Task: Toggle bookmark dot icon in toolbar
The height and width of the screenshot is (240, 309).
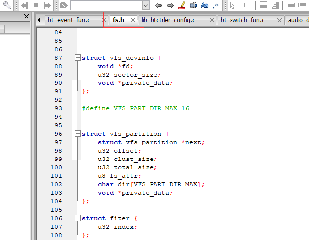Action: tap(36, 5)
